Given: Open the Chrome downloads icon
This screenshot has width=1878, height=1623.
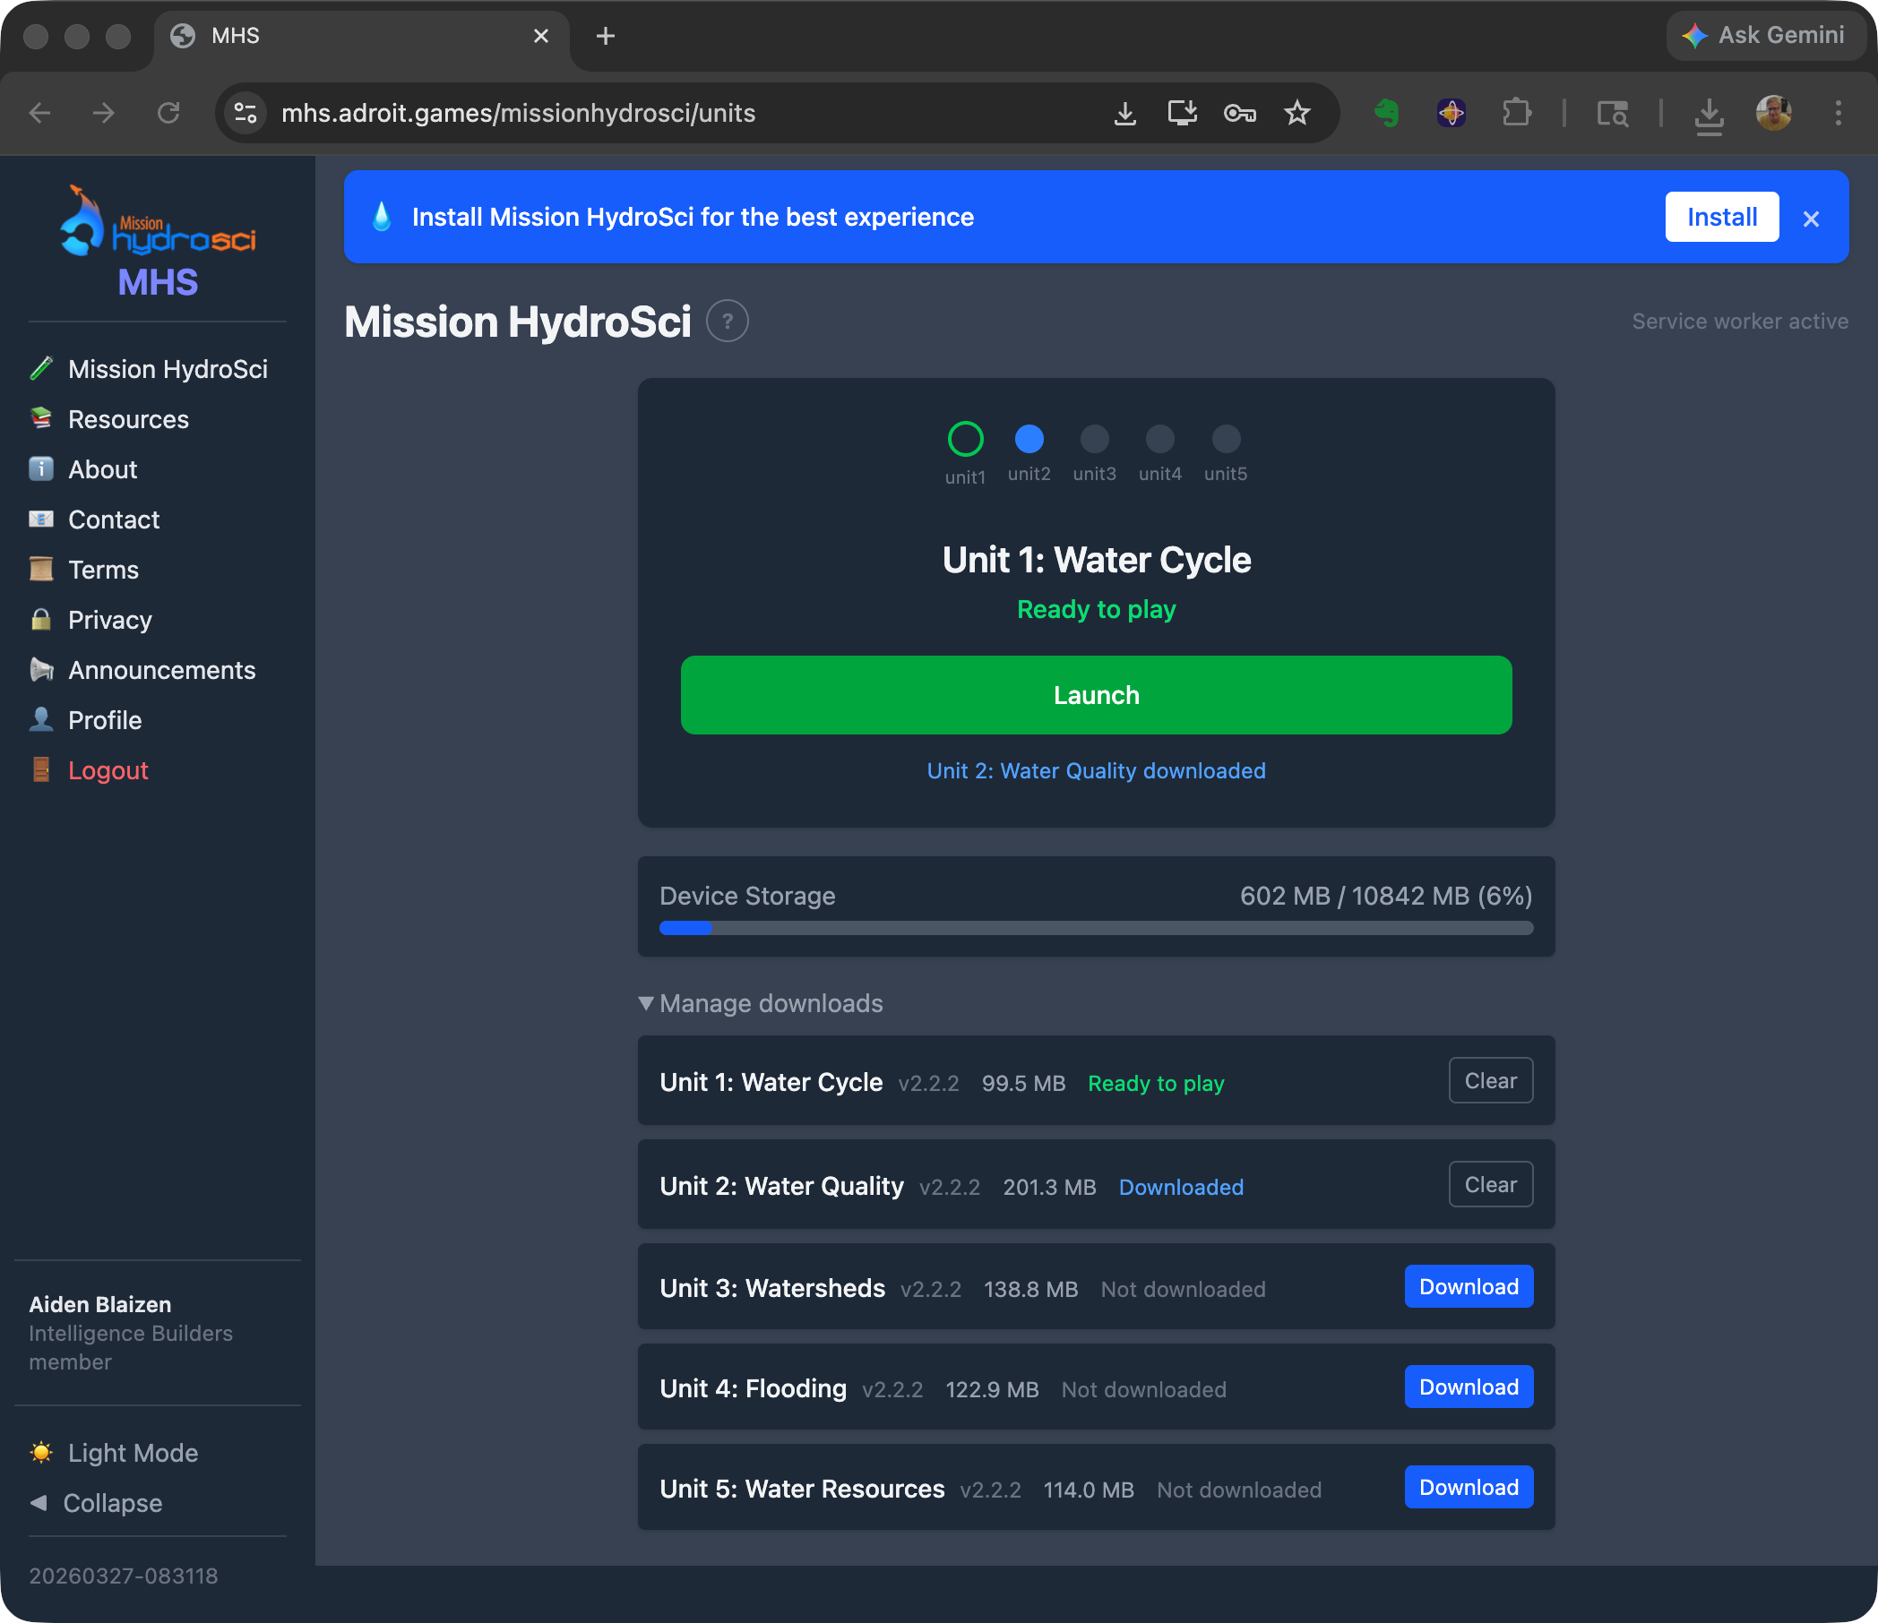Looking at the screenshot, I should coord(1709,115).
